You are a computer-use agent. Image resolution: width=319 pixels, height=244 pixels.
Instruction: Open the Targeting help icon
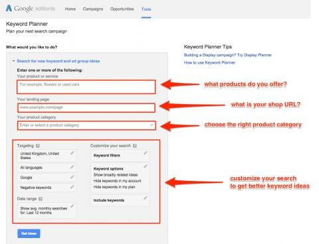pos(38,146)
